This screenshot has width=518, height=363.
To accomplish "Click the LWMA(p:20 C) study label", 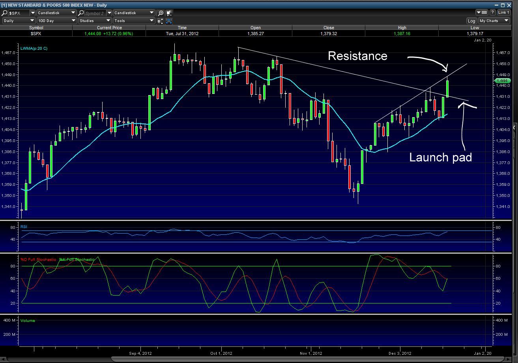I will [x=34, y=49].
